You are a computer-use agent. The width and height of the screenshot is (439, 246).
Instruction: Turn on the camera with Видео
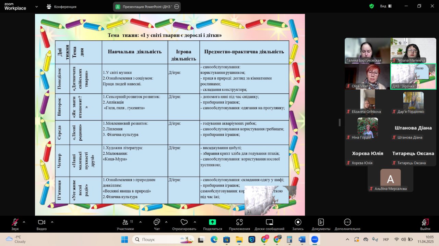pyautogui.click(x=41, y=224)
